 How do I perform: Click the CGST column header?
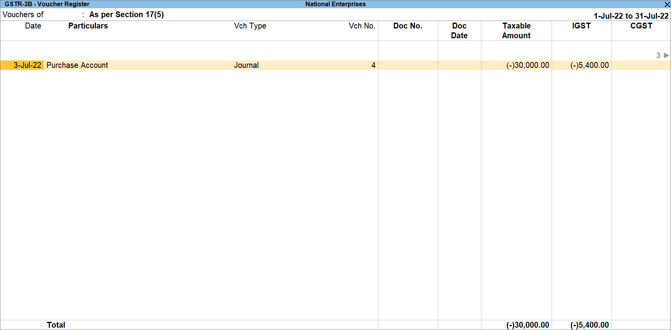click(641, 26)
